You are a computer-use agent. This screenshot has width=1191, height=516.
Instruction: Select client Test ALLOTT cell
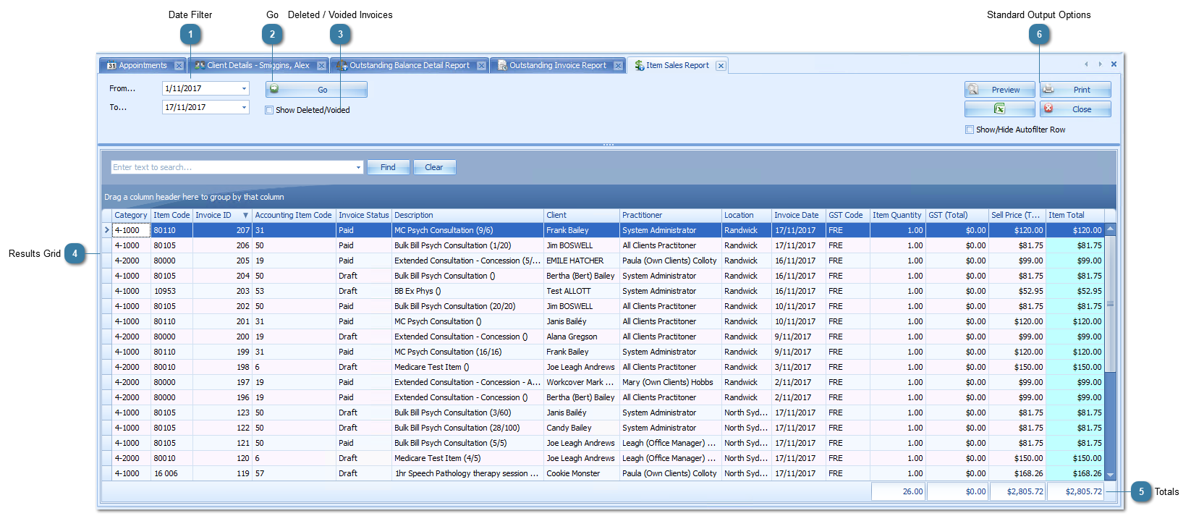(x=582, y=291)
